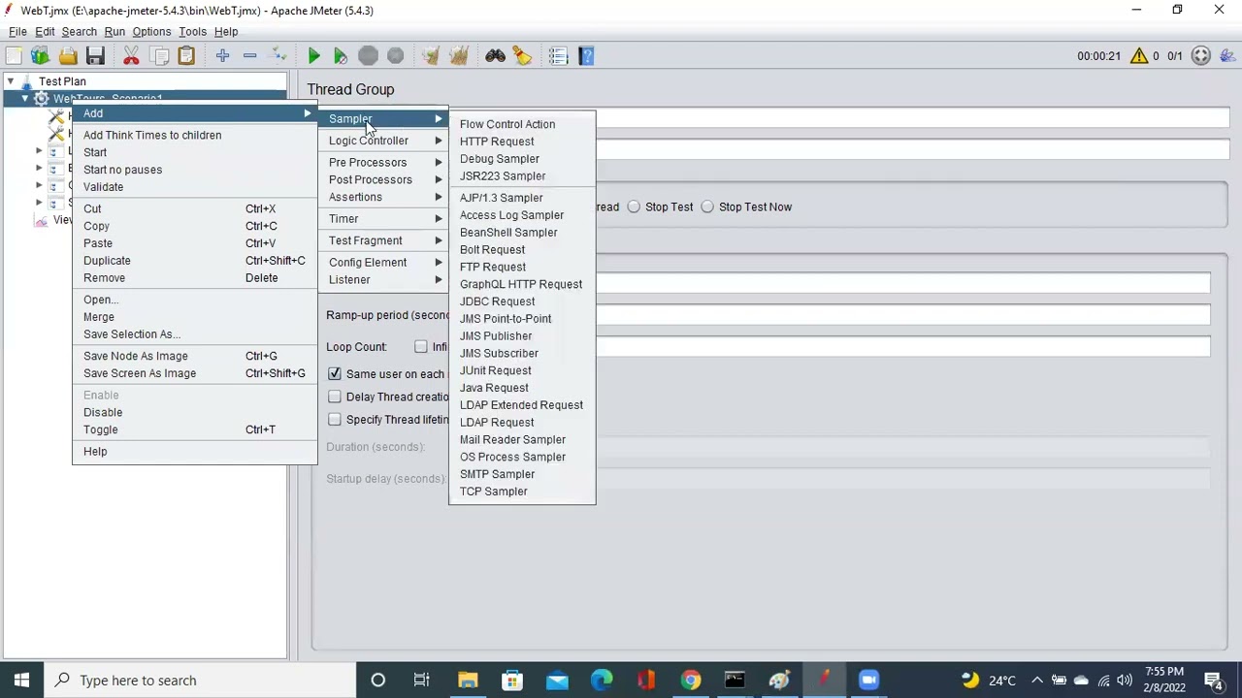Open the Logic Controller submenu
The image size is (1242, 698).
(x=384, y=141)
